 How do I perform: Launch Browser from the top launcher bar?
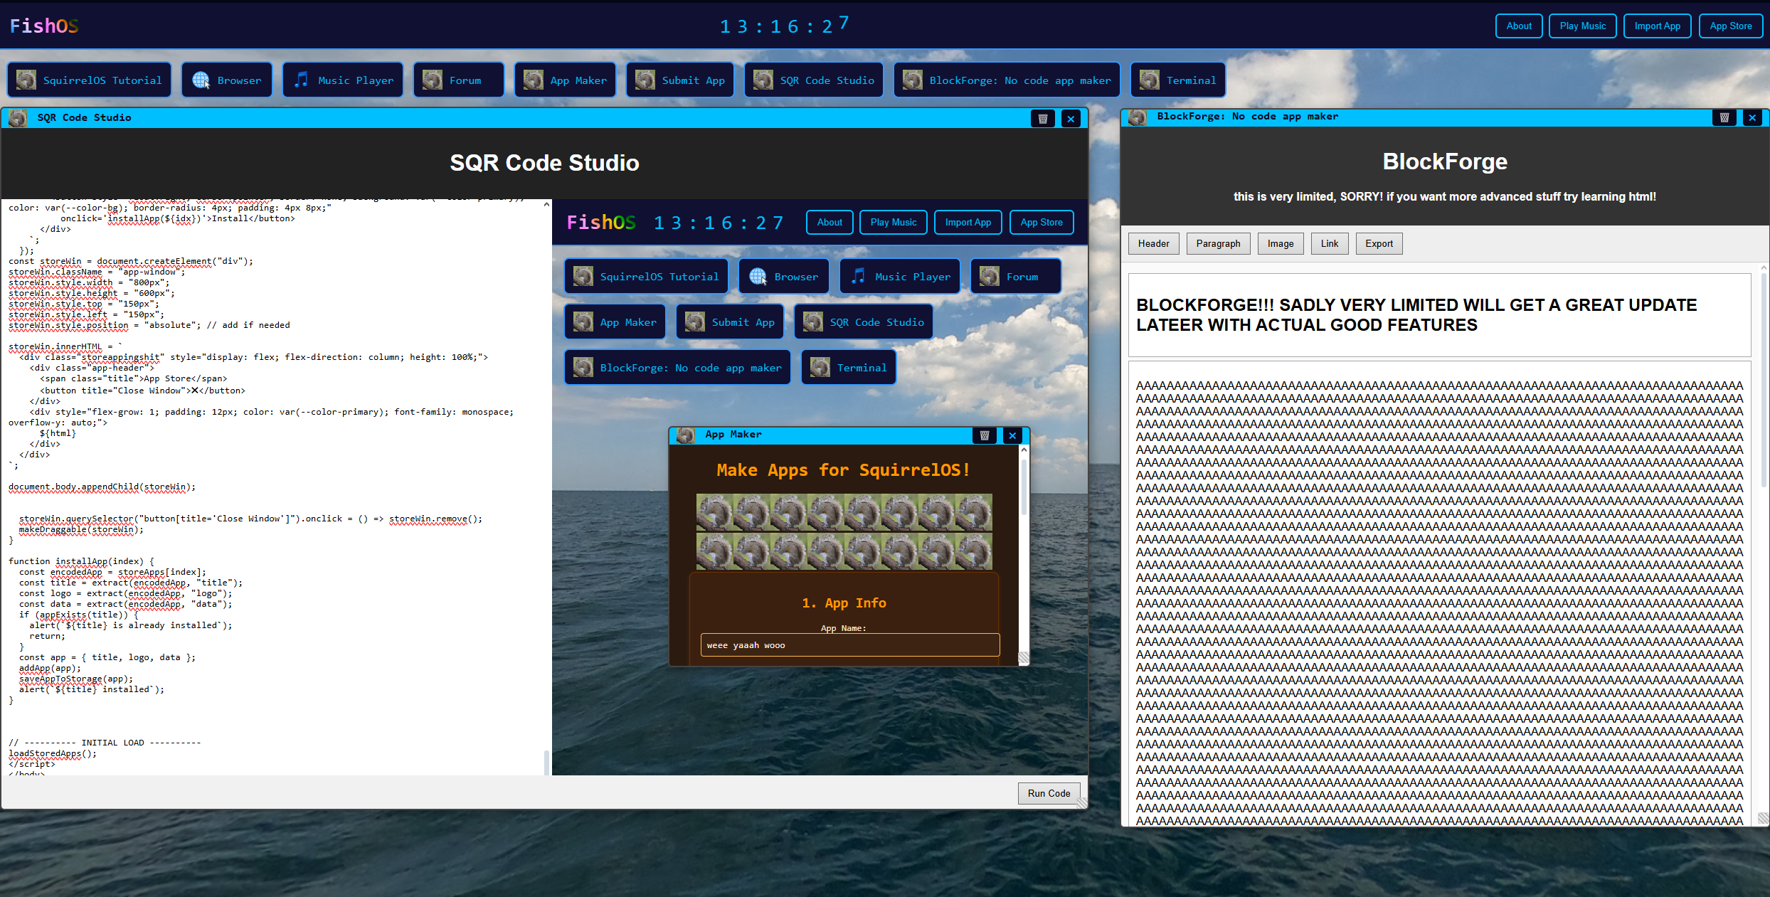(x=227, y=80)
